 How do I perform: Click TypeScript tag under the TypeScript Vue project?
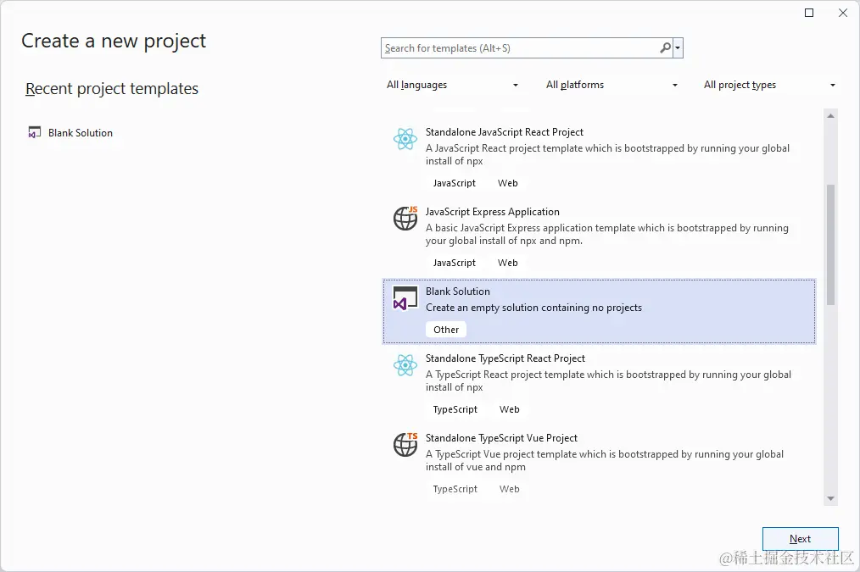click(x=455, y=489)
